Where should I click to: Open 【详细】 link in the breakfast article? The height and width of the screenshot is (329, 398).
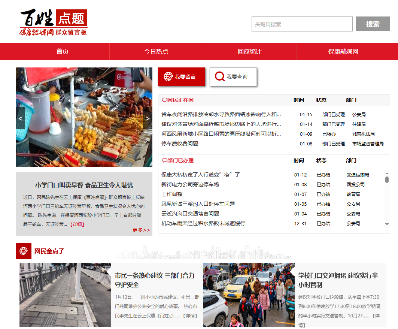[x=77, y=224]
